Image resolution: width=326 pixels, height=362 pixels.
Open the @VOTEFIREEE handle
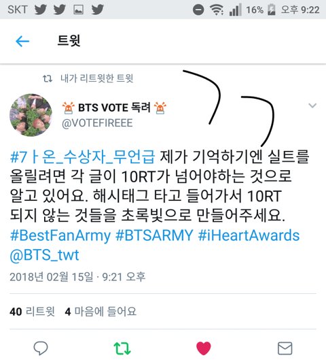[x=97, y=123]
